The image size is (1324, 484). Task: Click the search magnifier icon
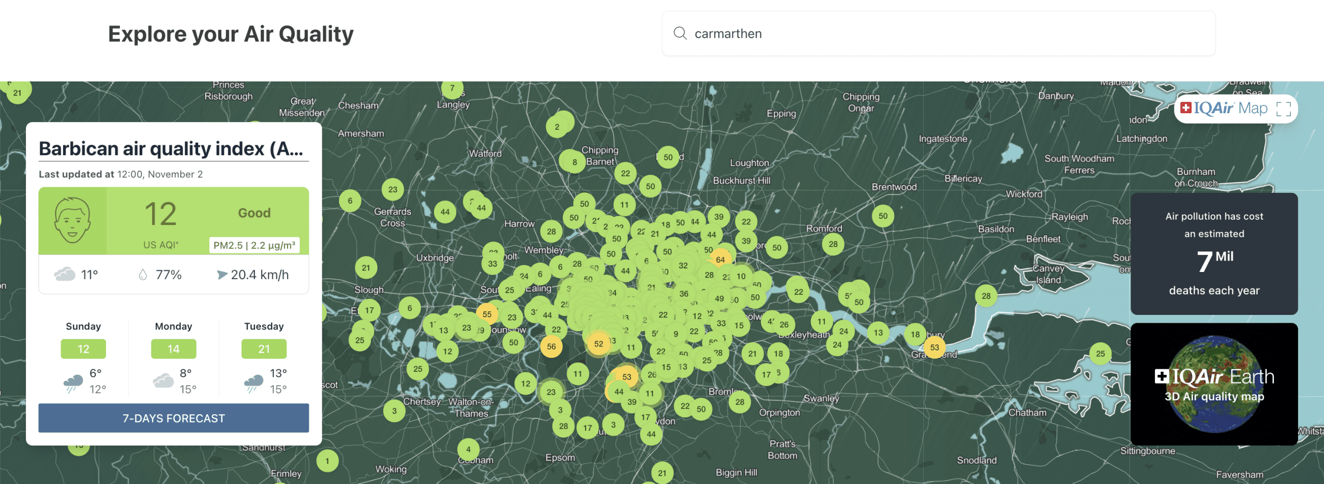click(x=680, y=33)
